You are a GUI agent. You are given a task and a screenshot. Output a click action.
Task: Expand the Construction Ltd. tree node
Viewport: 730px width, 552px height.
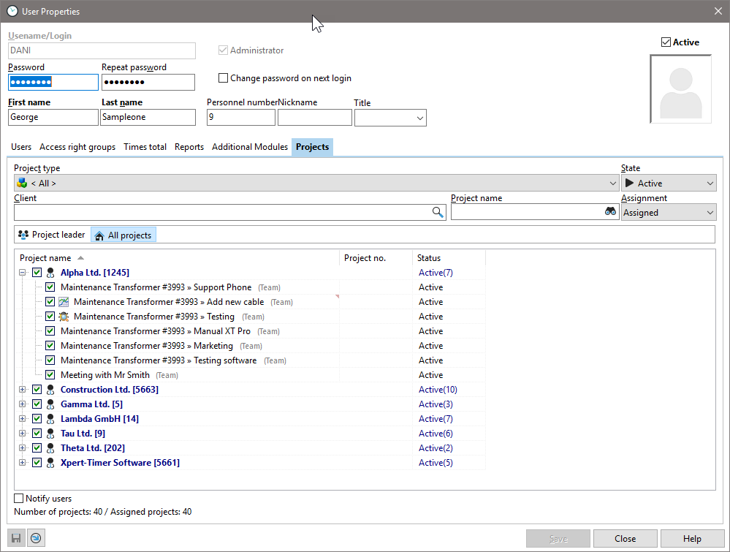(x=23, y=390)
